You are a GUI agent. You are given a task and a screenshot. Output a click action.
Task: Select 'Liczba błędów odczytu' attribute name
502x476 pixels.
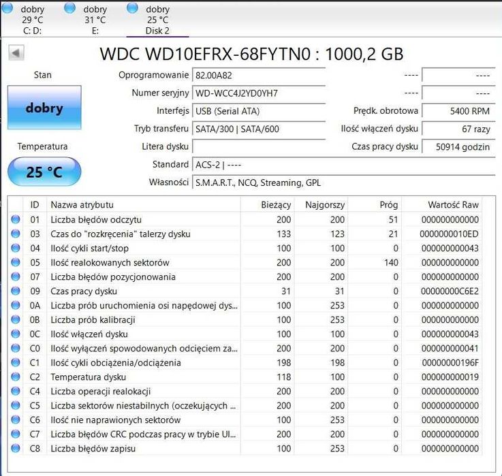coord(96,220)
